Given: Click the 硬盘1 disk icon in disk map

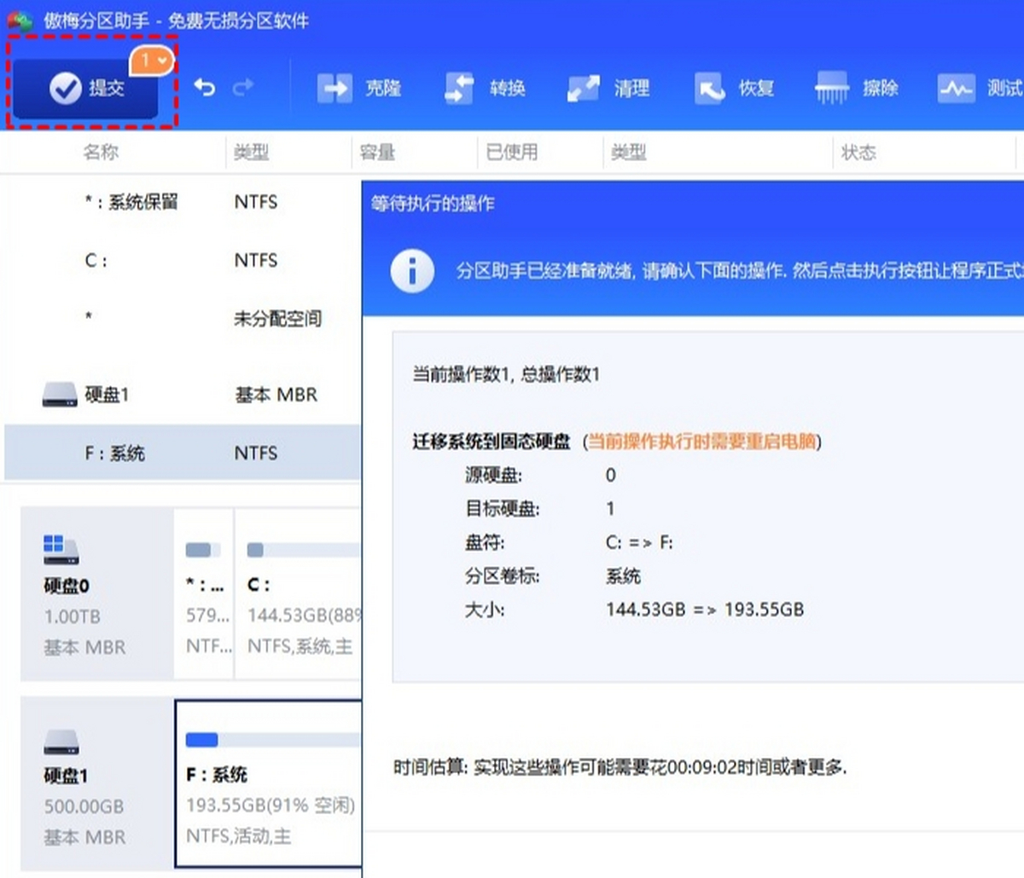Looking at the screenshot, I should [61, 741].
